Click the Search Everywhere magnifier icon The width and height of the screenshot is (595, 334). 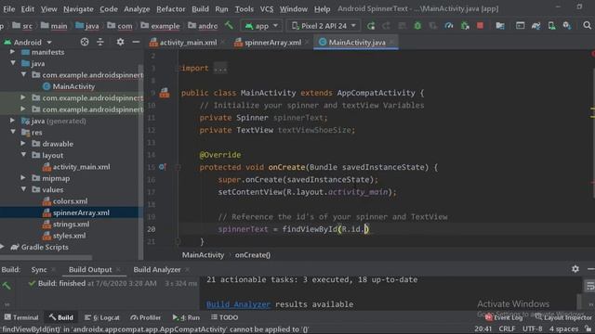click(x=587, y=25)
